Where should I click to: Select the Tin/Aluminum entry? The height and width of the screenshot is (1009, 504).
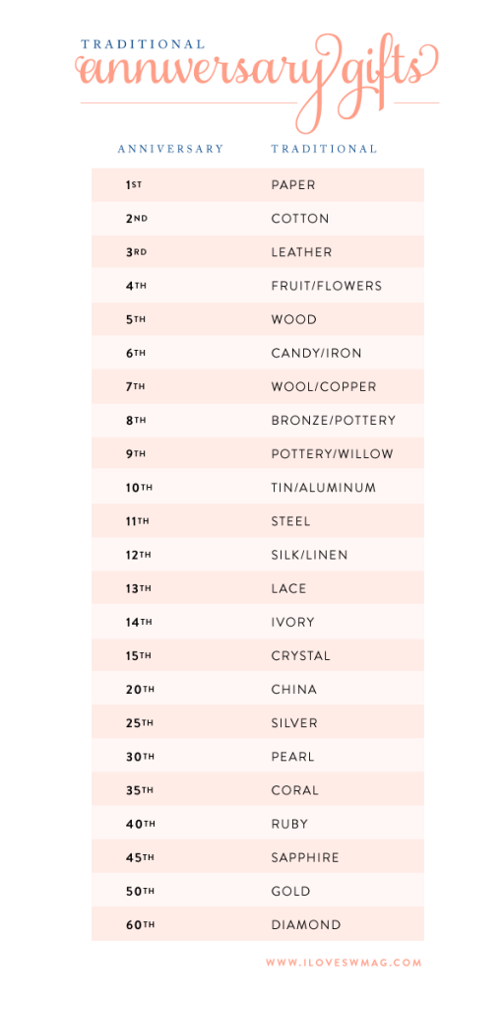click(323, 488)
